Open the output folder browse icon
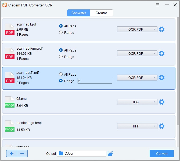 click(x=110, y=153)
